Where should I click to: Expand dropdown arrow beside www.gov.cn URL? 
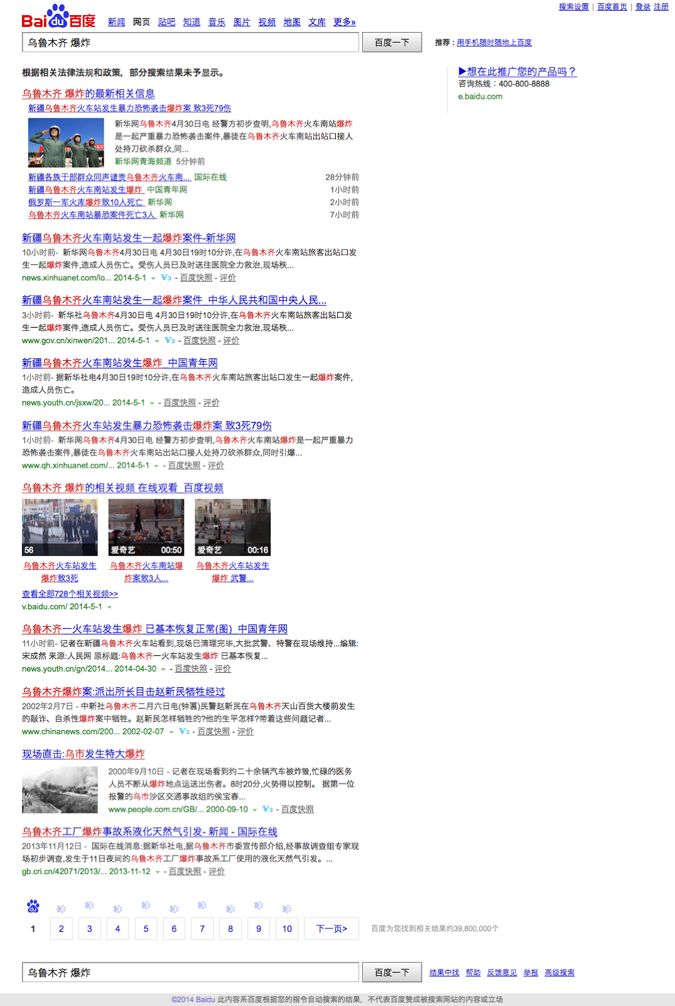click(x=156, y=341)
